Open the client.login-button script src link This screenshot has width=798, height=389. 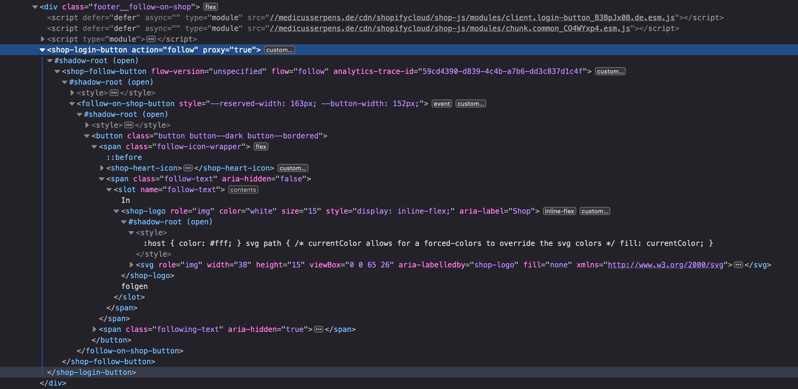(472, 17)
